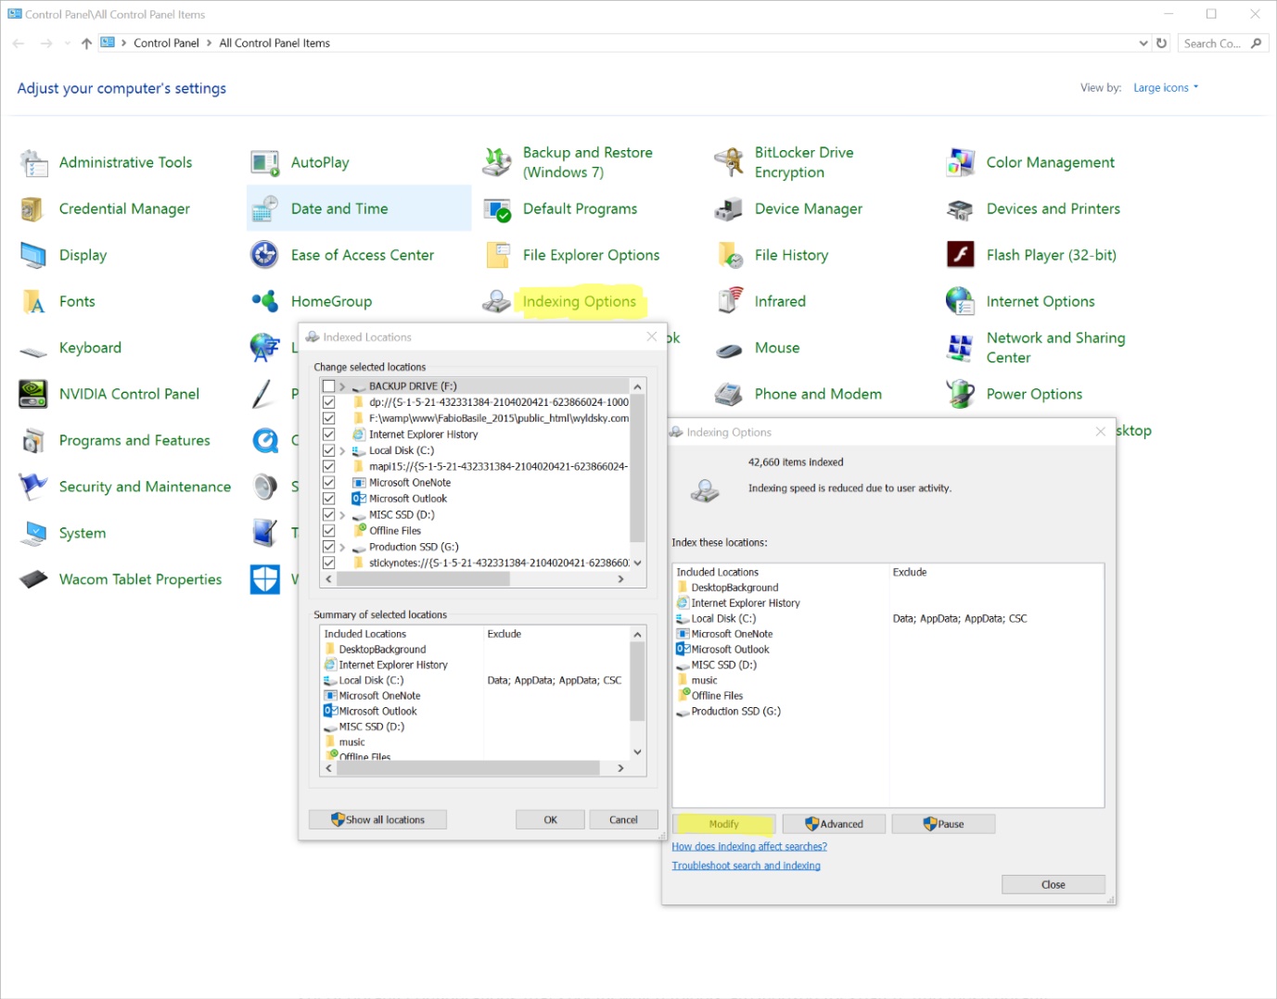Click OK in Indexed Locations dialog
1277x999 pixels.
click(x=551, y=820)
